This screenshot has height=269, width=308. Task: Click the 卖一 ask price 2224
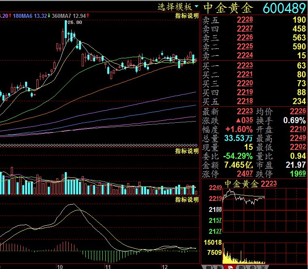click(245, 56)
